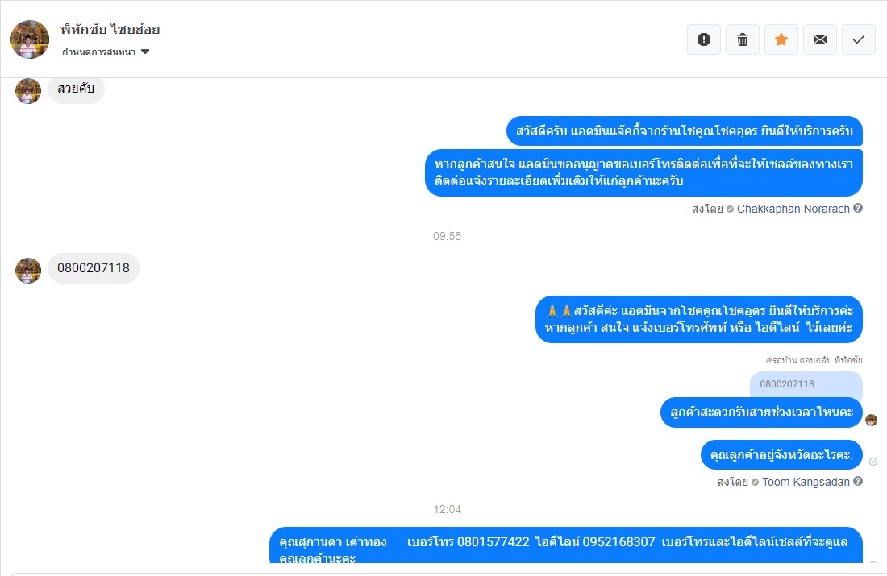887x576 pixels.
Task: Click customer avatar next to phone number message
Action: [x=28, y=271]
